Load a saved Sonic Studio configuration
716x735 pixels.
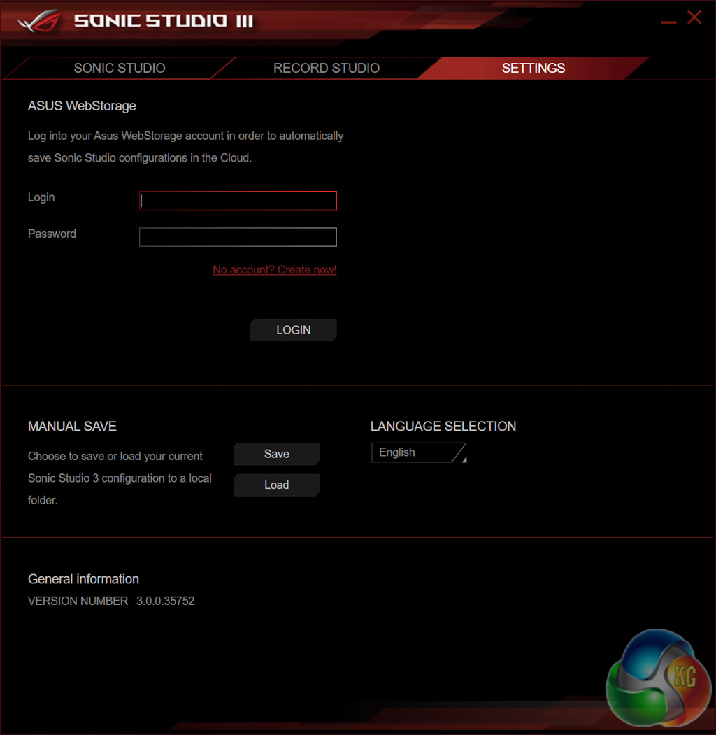coord(276,485)
